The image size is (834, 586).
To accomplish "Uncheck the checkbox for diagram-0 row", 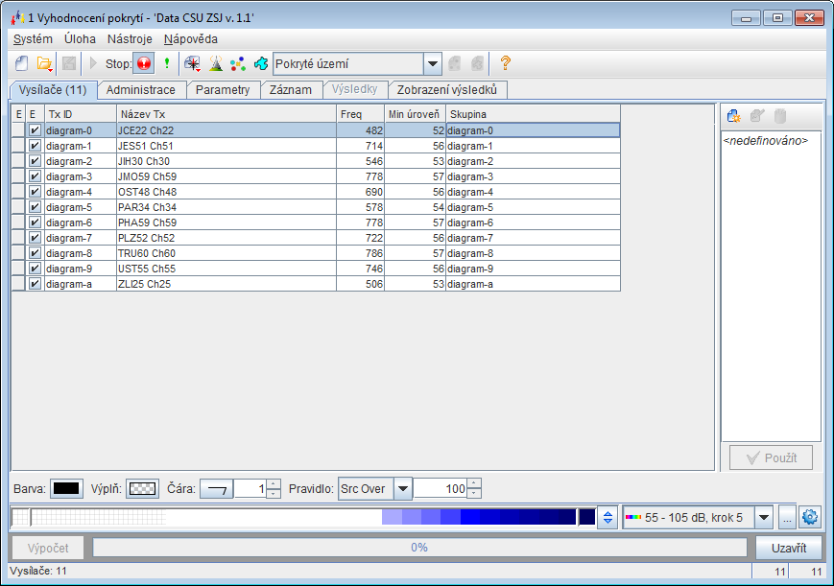I will coord(35,130).
